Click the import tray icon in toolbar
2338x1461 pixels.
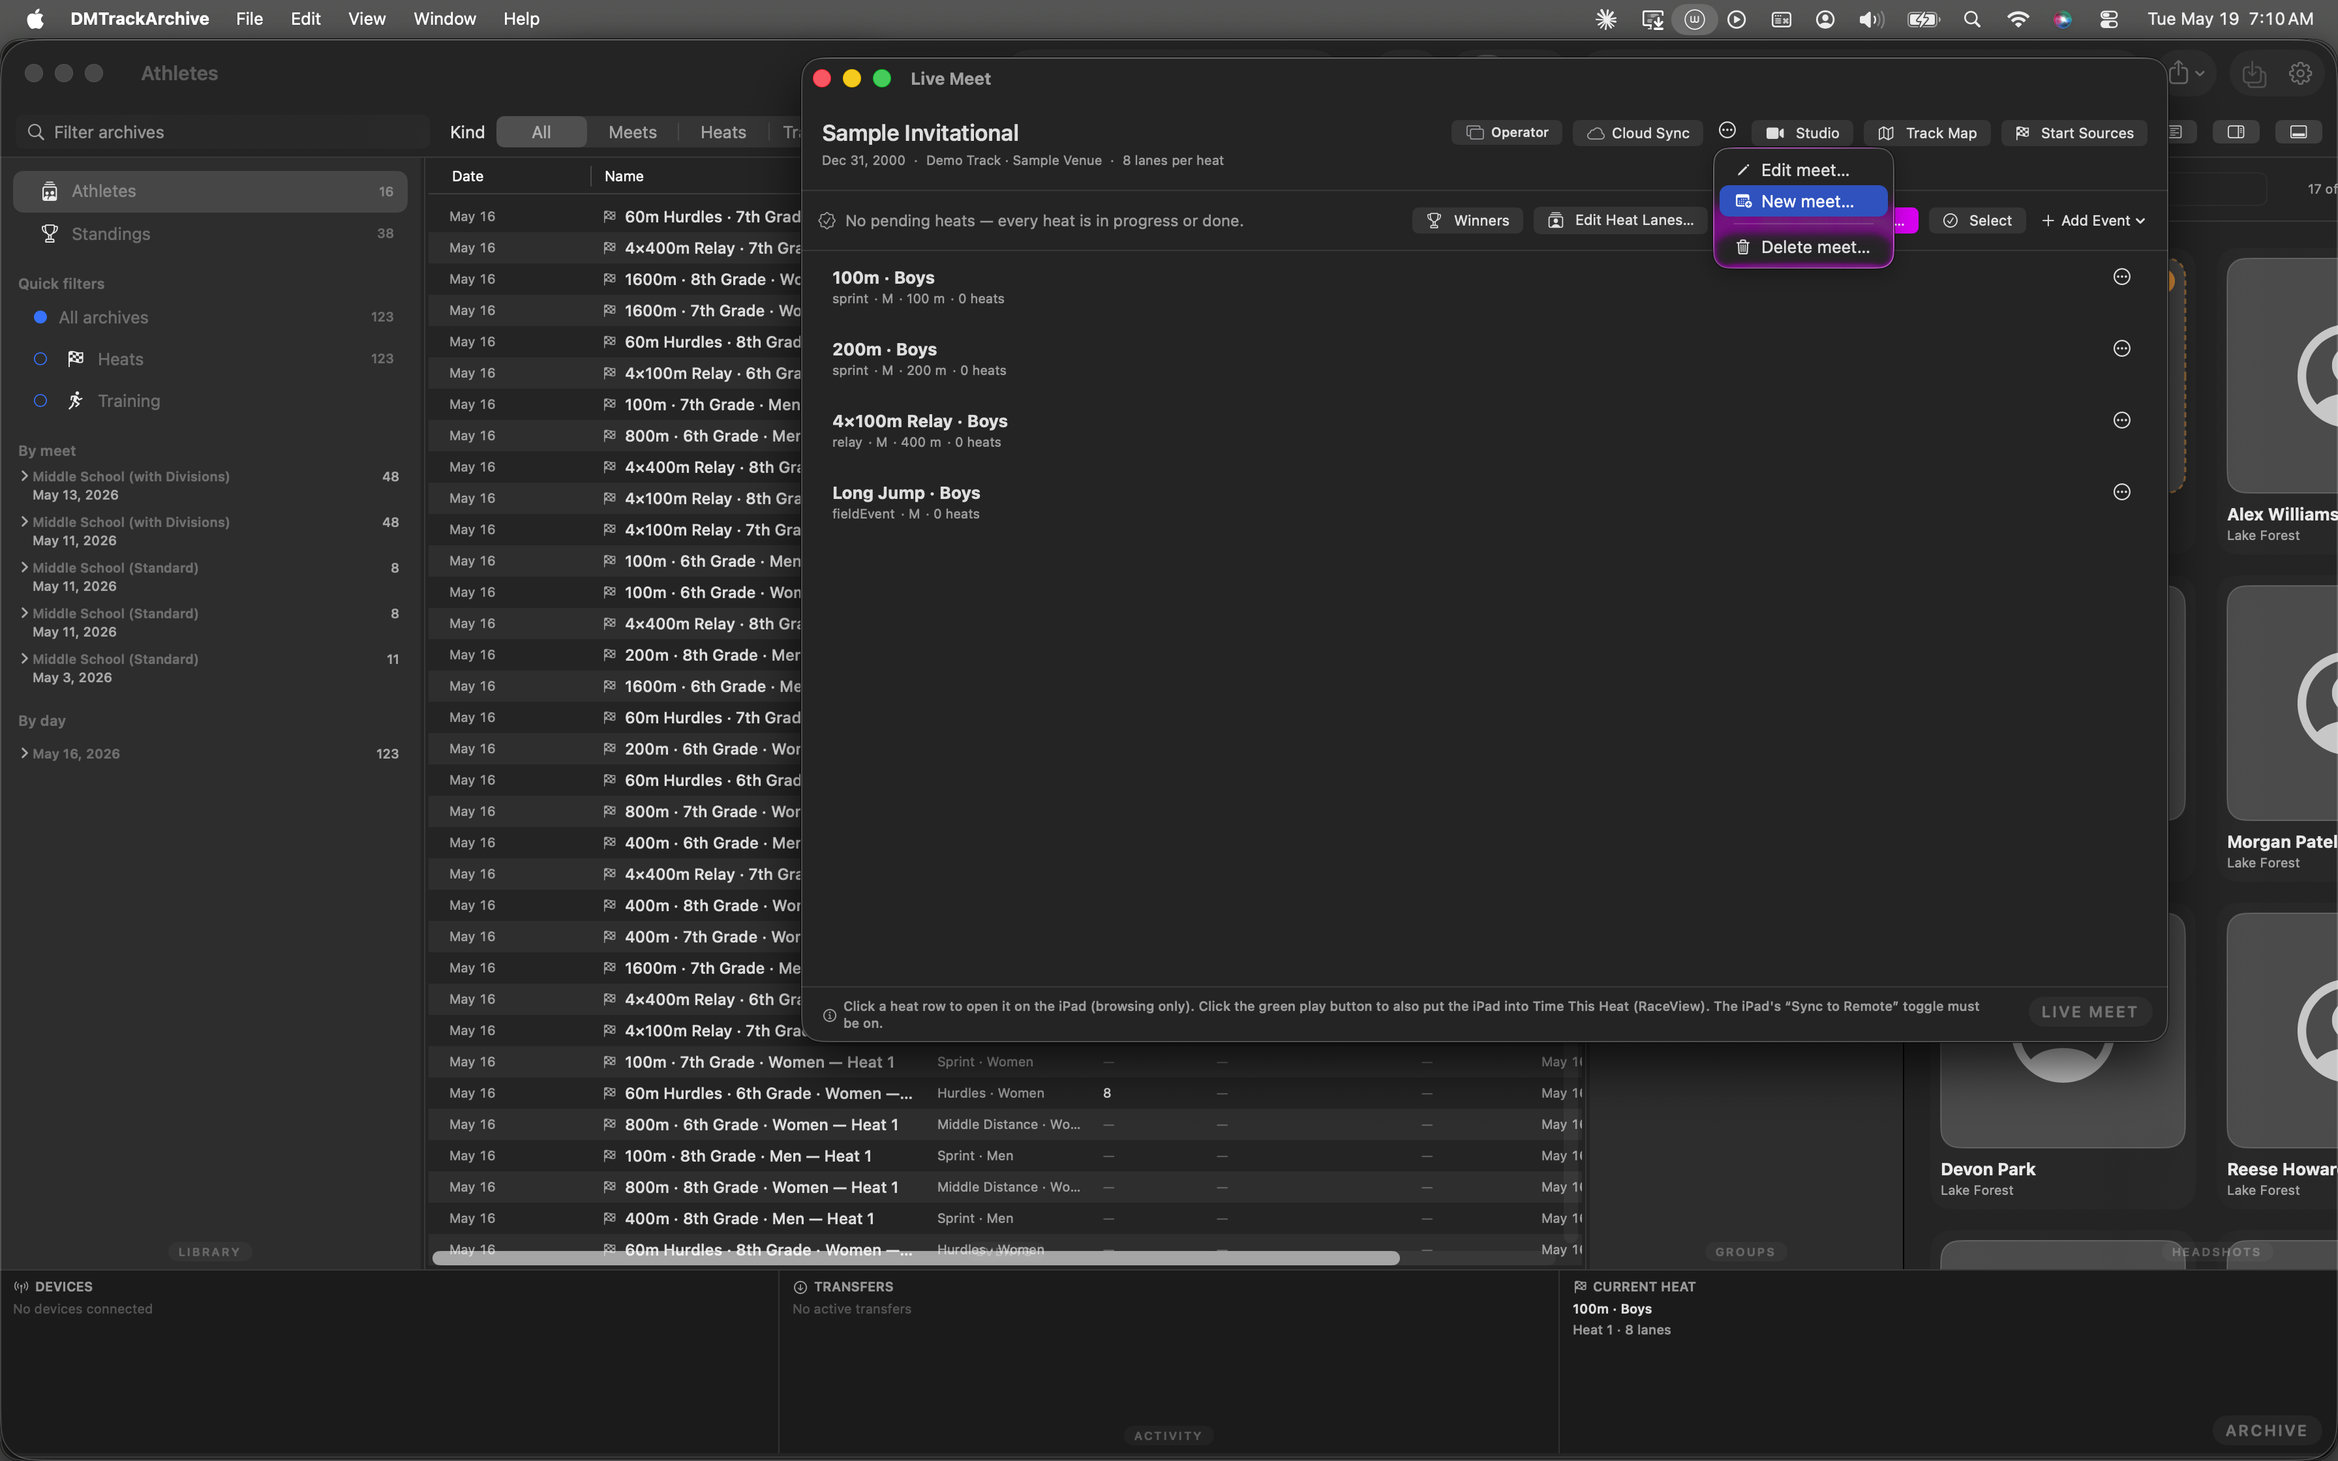(2253, 74)
